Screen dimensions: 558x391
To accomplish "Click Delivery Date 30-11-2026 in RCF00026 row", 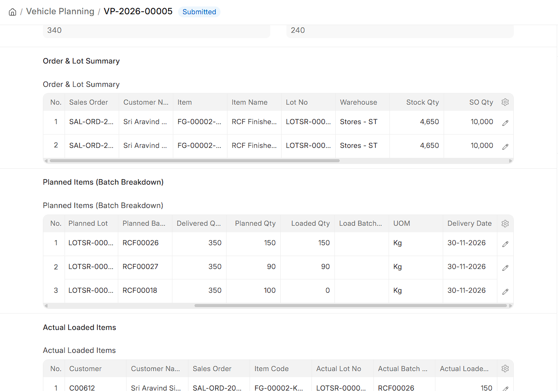I will click(x=470, y=243).
